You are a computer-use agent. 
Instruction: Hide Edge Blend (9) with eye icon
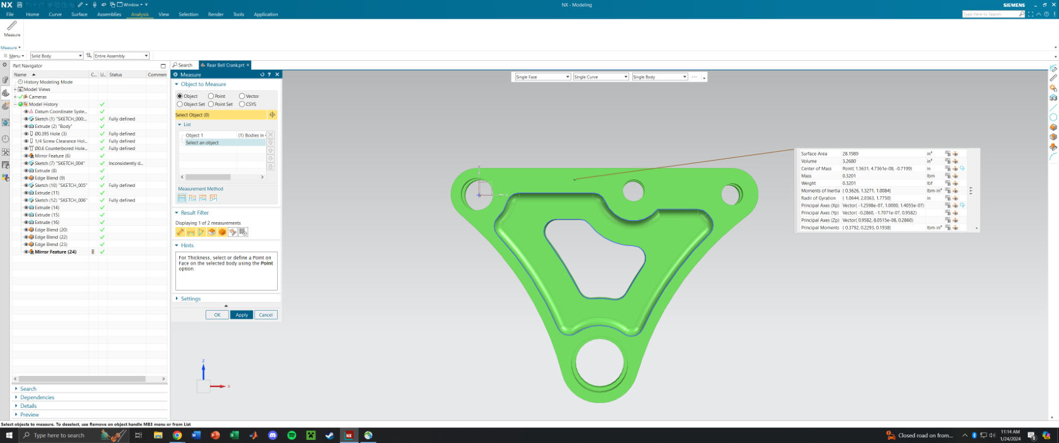[26, 178]
